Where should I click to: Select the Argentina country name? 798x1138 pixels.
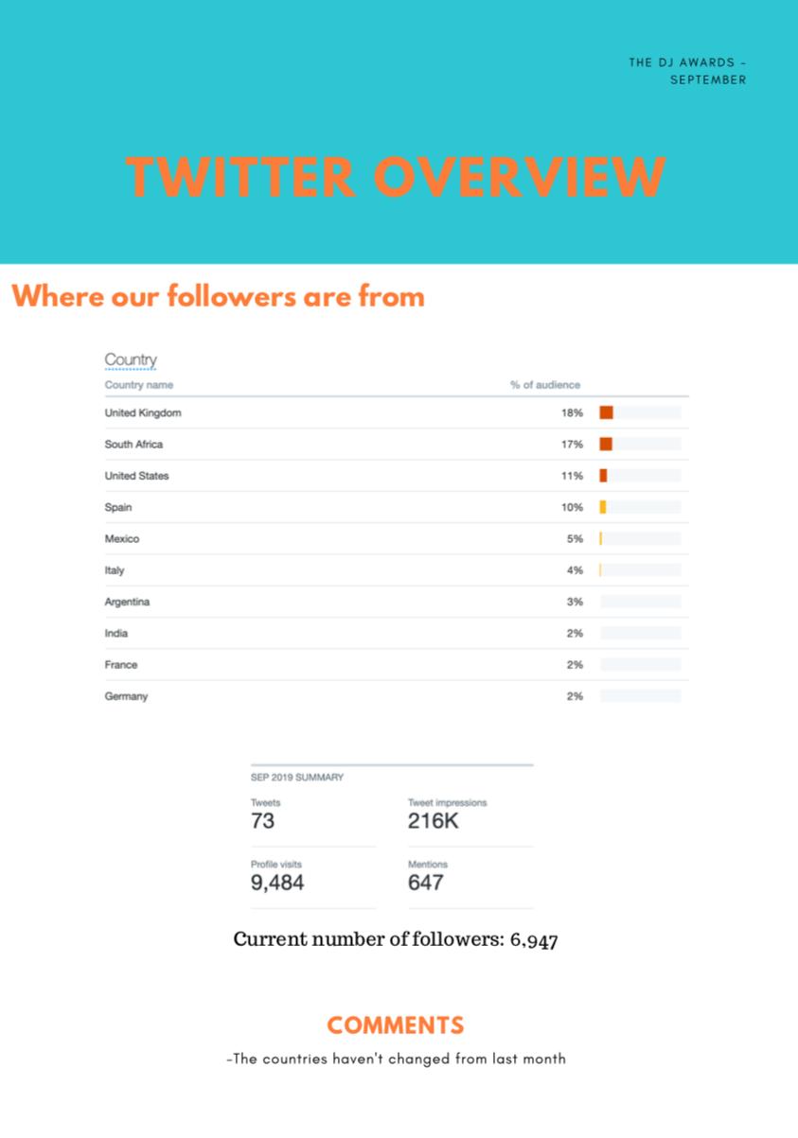(x=127, y=602)
